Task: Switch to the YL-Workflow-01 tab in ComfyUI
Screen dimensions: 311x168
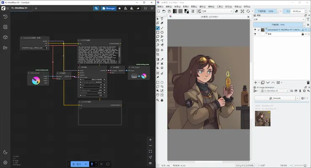Action: [20, 8]
